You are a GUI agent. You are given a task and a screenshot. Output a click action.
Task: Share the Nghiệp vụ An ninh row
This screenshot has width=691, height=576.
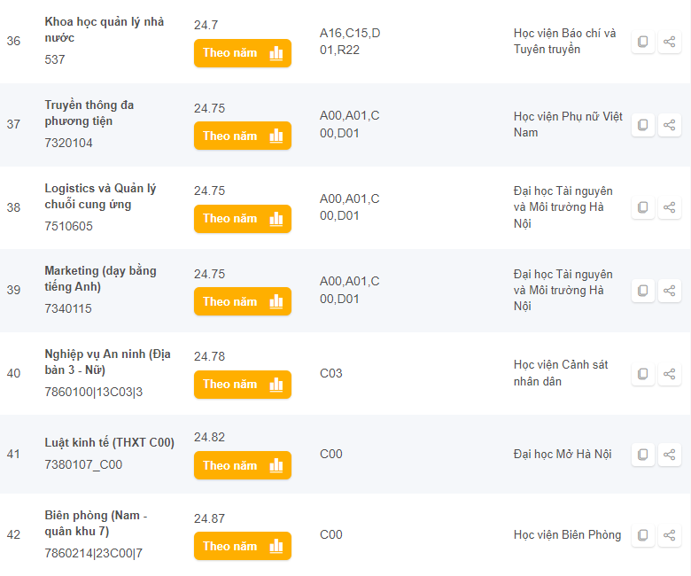click(670, 373)
